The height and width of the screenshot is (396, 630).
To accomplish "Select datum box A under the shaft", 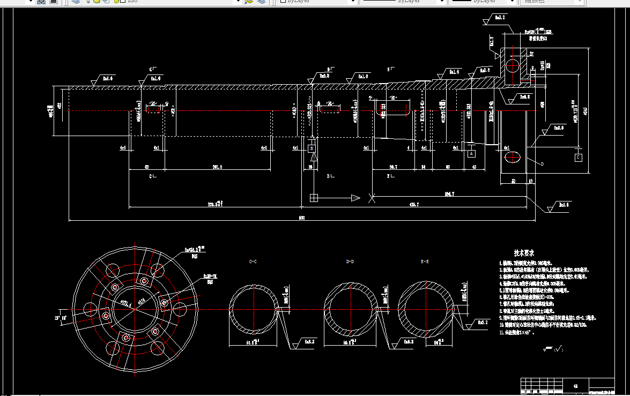I will click(x=472, y=153).
